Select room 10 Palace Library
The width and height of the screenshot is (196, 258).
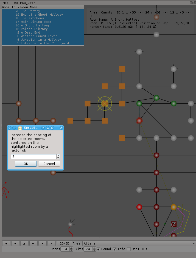(43, 29)
